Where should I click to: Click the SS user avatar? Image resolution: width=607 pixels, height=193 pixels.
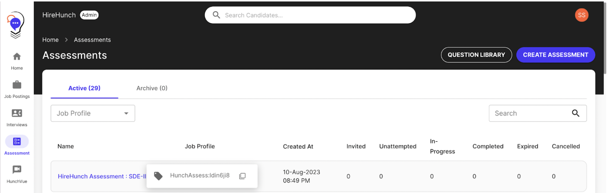click(x=581, y=15)
